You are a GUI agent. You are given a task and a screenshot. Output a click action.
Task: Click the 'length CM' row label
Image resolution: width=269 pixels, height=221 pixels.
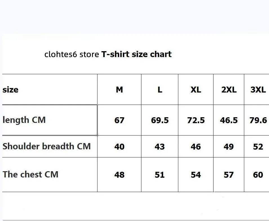pyautogui.click(x=24, y=120)
